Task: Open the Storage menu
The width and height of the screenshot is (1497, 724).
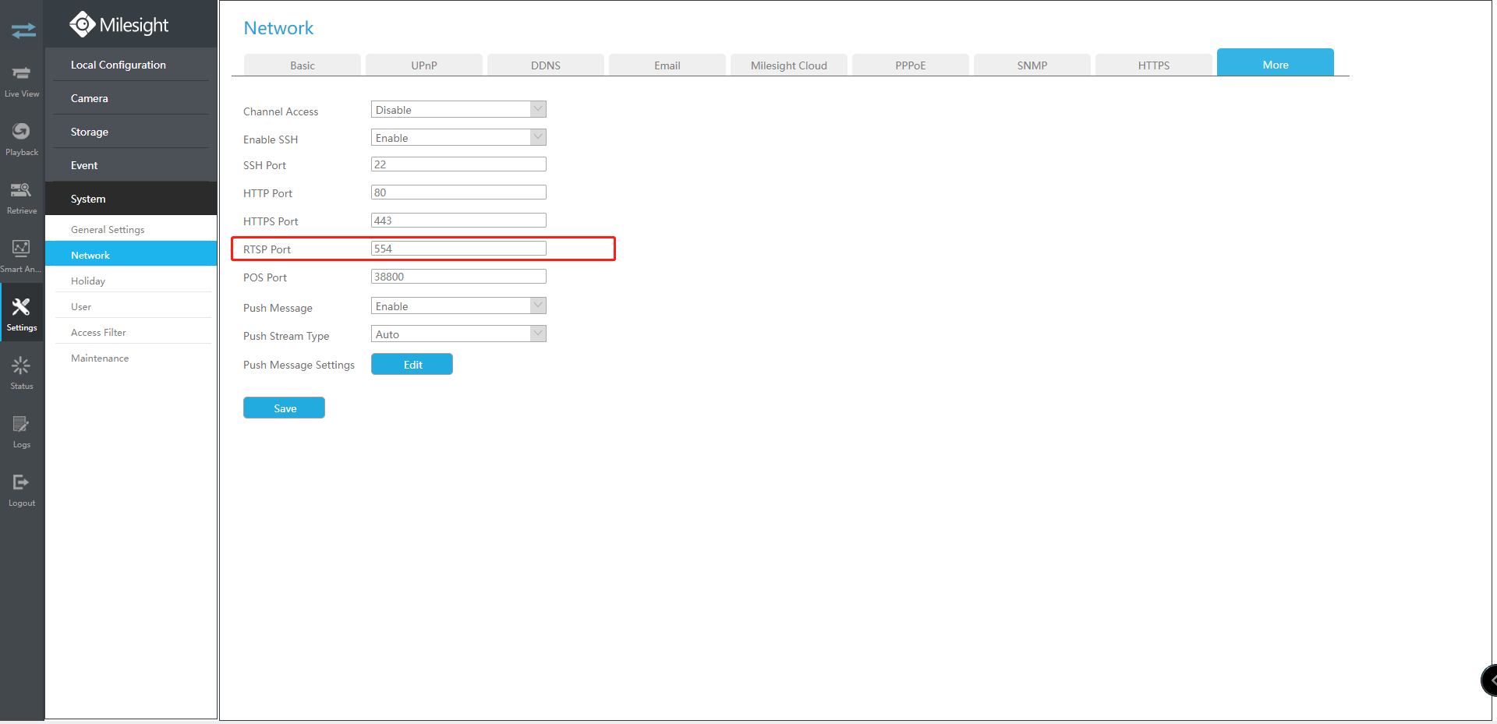Action: point(131,132)
